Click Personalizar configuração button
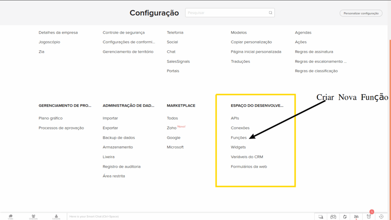The image size is (391, 220). (361, 13)
